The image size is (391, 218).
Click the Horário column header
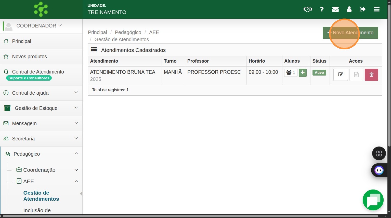(264, 61)
